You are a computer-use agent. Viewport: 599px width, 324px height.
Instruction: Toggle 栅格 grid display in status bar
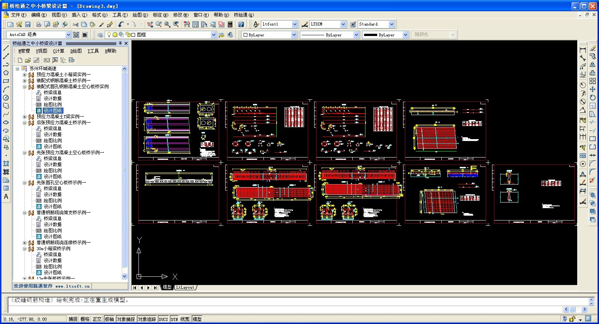(x=85, y=319)
